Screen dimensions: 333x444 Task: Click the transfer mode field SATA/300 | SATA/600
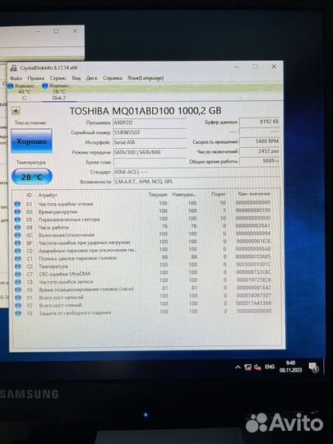click(x=150, y=152)
